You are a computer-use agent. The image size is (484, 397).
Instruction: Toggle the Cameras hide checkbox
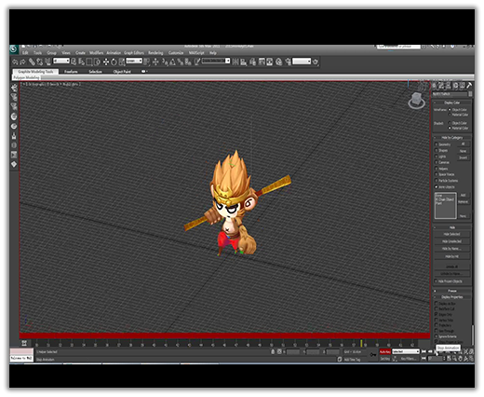[437, 162]
